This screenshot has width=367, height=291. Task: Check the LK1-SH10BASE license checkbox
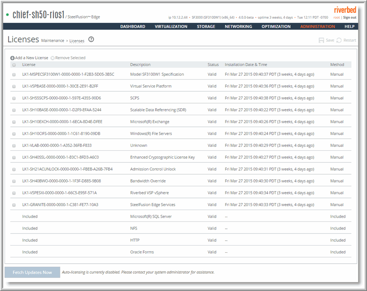pyautogui.click(x=14, y=110)
